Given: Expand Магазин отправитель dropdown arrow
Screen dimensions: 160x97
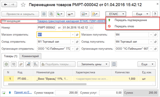Looking at the screenshot, I should click(73, 35).
